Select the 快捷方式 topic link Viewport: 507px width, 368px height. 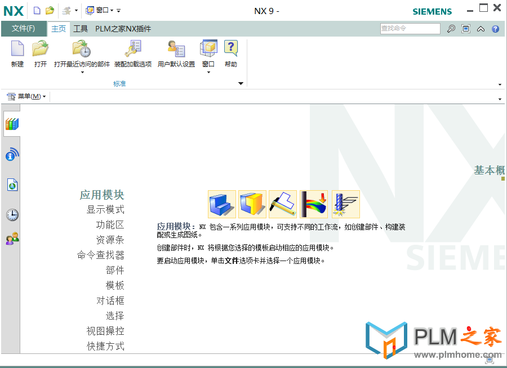click(105, 346)
